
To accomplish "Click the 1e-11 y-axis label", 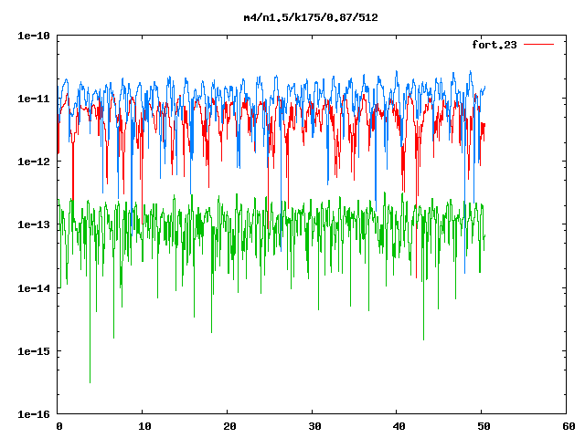I will (34, 99).
